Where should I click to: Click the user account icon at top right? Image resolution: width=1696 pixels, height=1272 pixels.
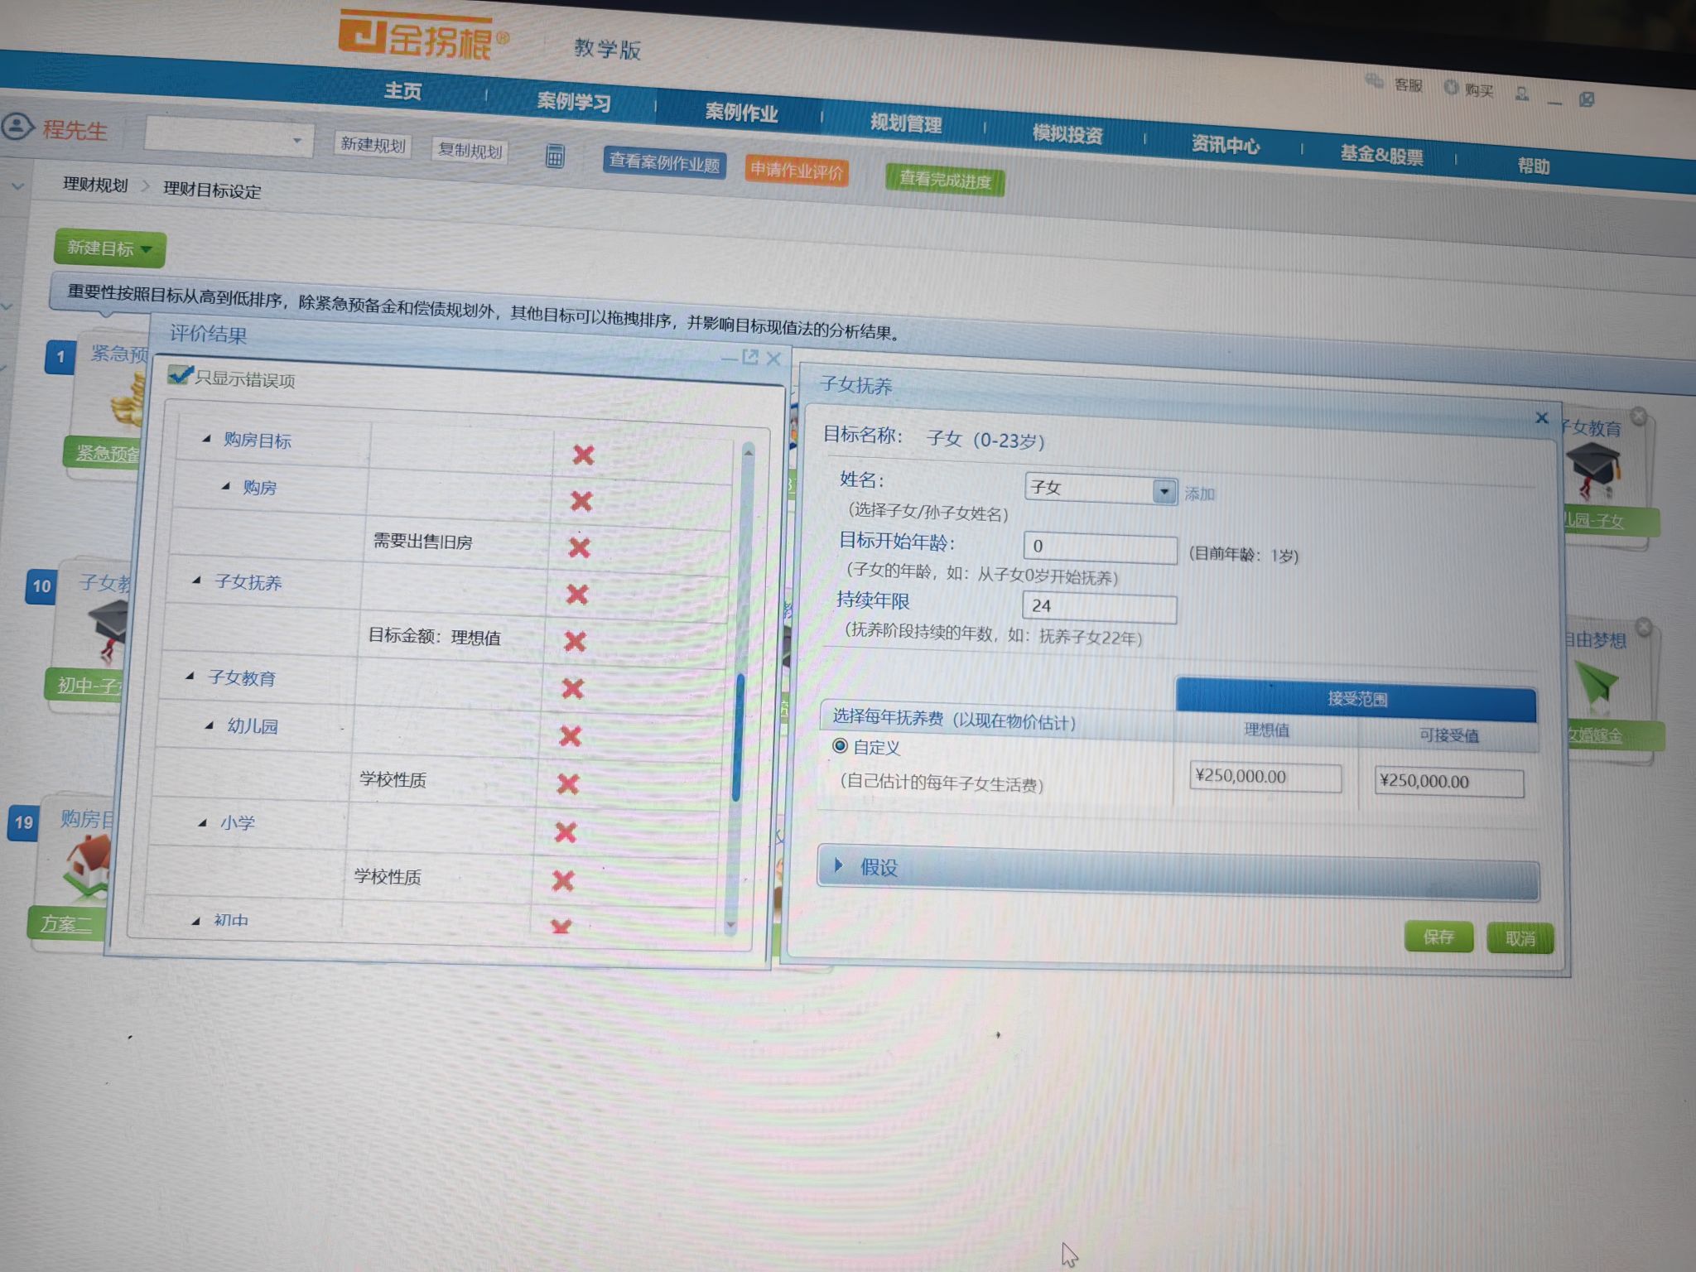[1522, 94]
